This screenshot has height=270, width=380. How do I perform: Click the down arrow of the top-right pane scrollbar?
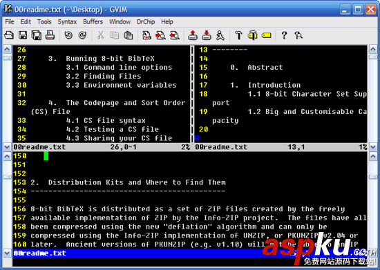pos(373,147)
